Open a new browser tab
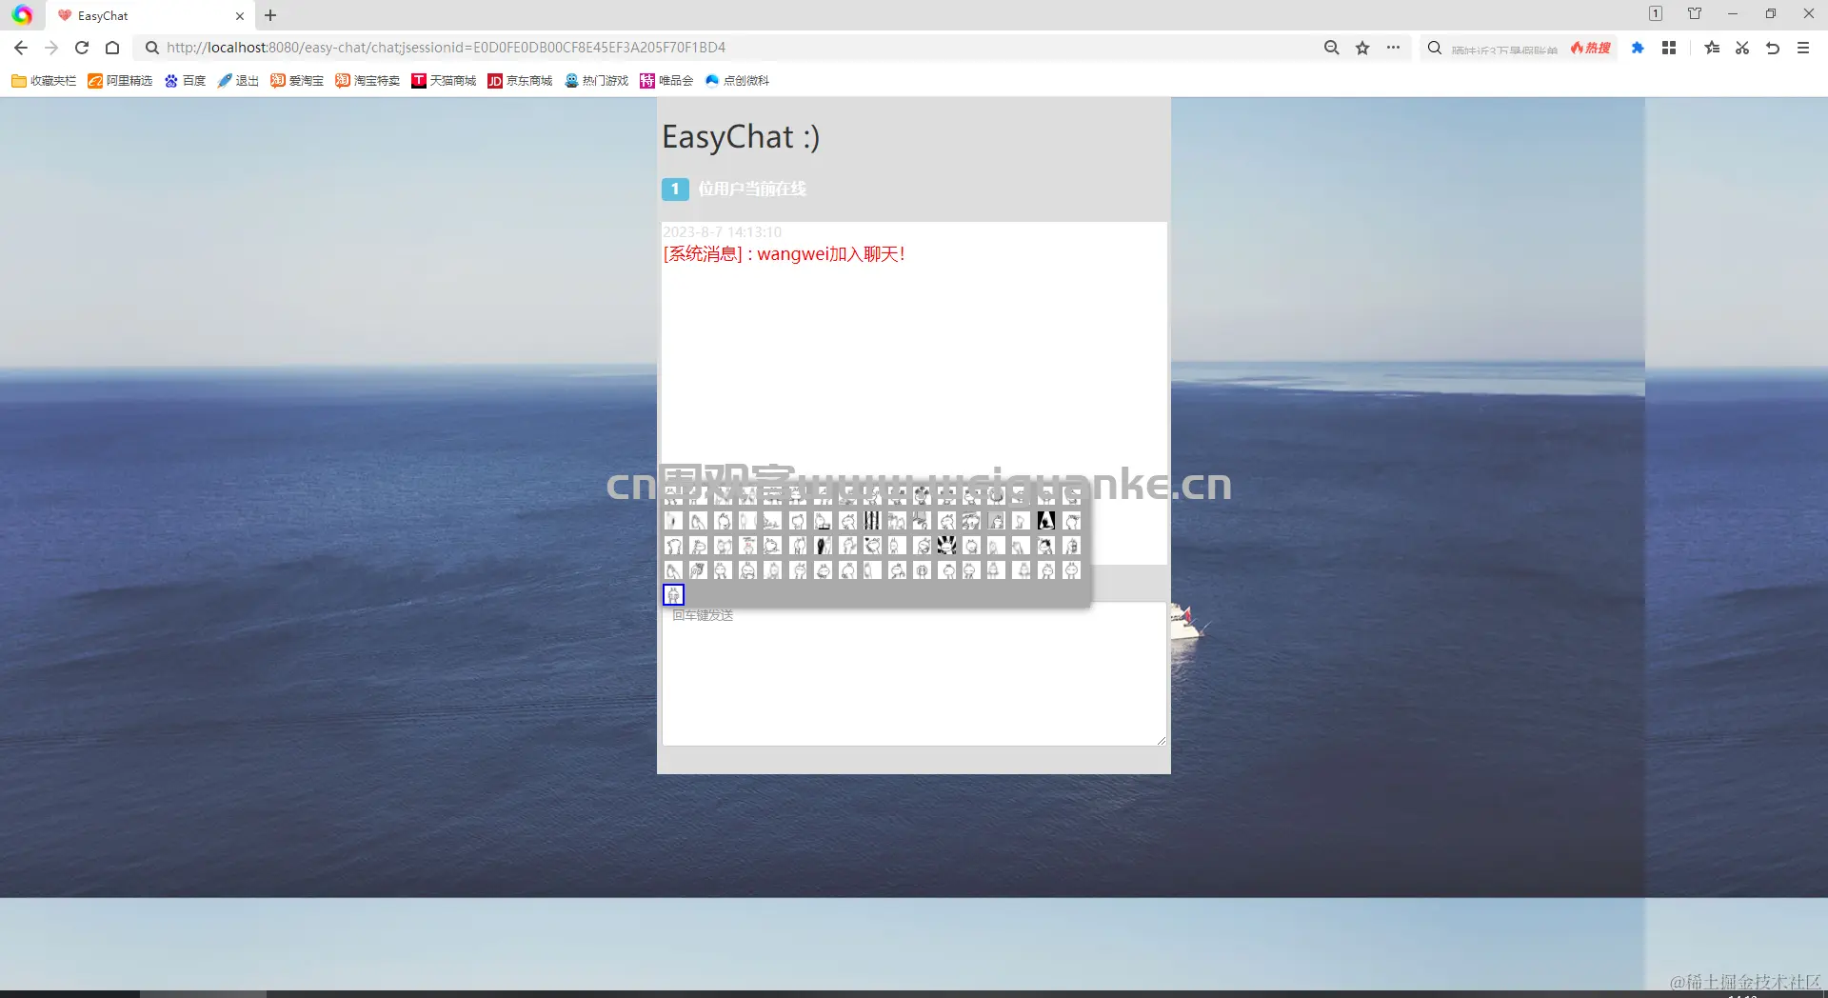The width and height of the screenshot is (1828, 998). point(270,15)
